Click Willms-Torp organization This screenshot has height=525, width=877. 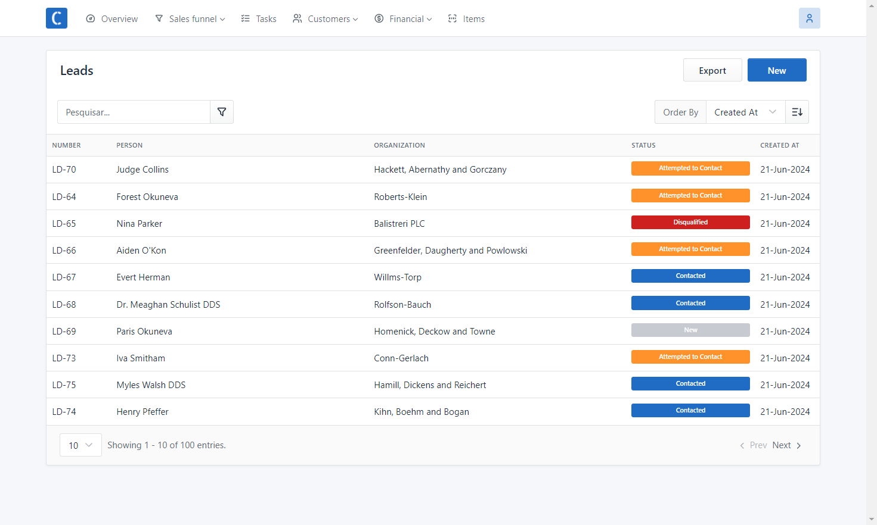[398, 277]
